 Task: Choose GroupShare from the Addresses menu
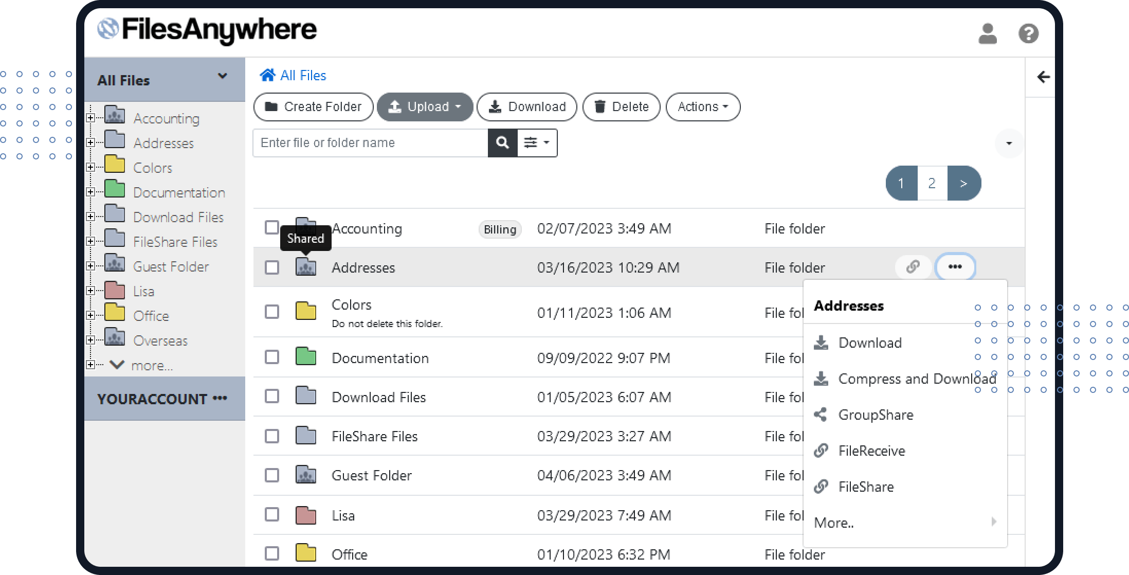tap(876, 415)
